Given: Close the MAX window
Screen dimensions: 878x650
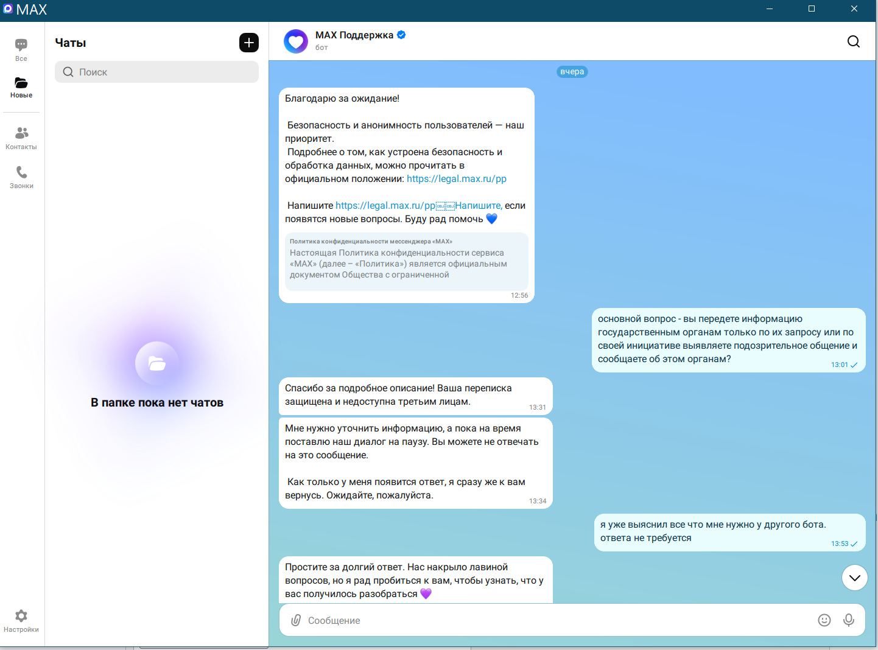Looking at the screenshot, I should click(854, 9).
